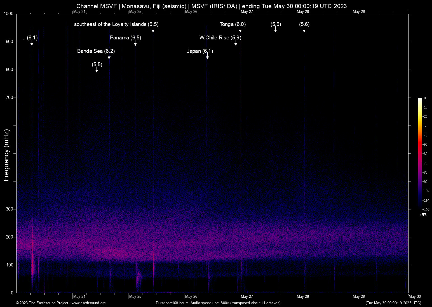Click the Panama (6.5) event arrow
Screen dimensions: 432x307
tap(136, 44)
